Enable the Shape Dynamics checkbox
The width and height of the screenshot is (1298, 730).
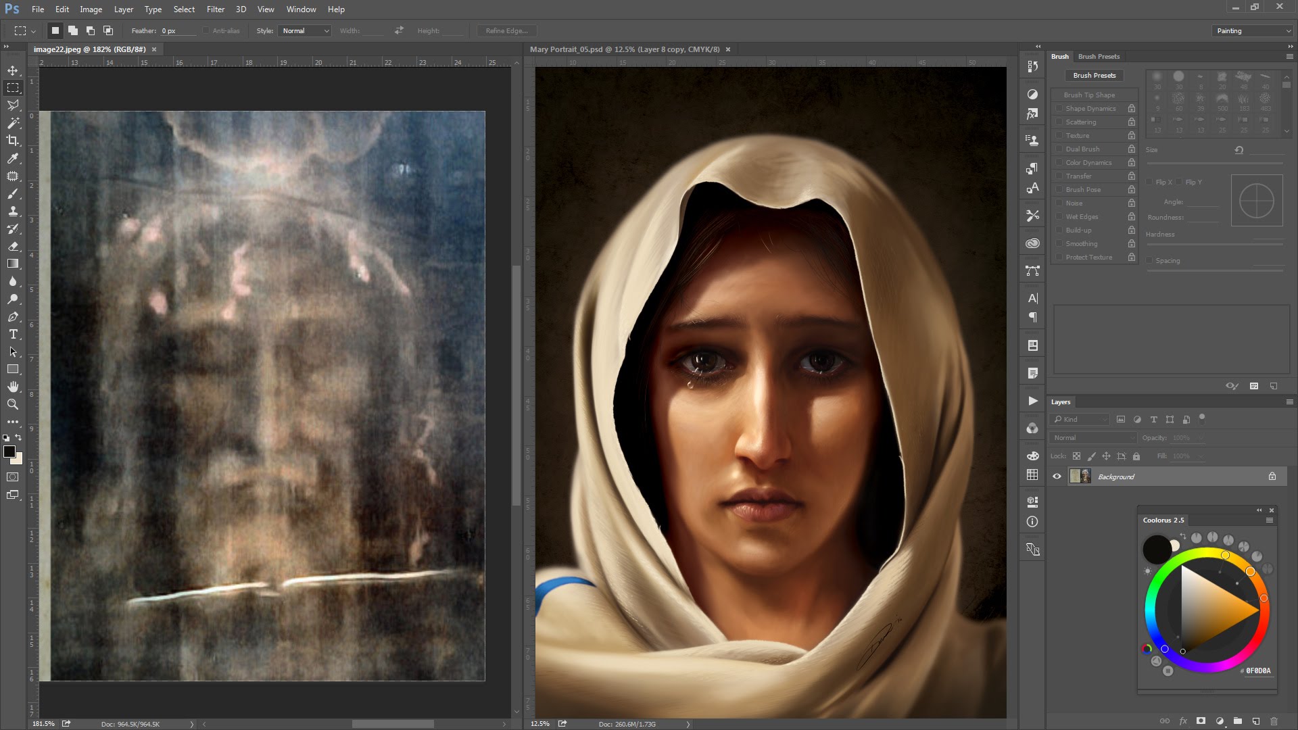pos(1059,108)
